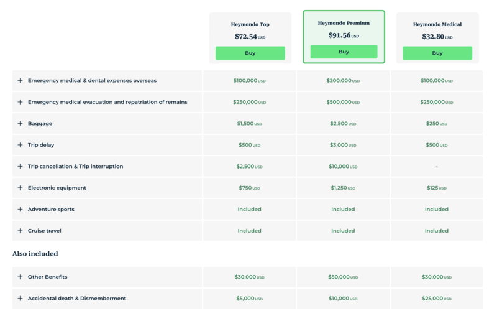497x316 pixels.
Task: Click the Adventure sports row label
Action: point(51,210)
